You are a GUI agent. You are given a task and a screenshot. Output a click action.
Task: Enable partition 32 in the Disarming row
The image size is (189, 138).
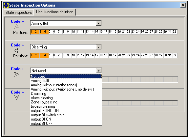(175, 56)
